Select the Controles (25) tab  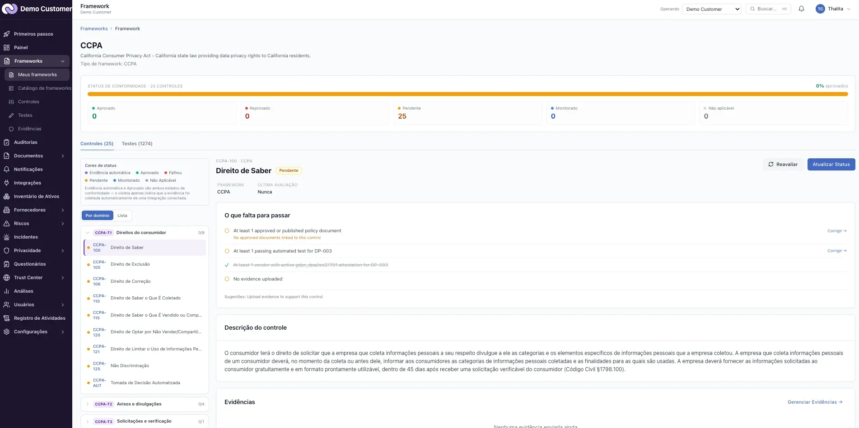97,144
